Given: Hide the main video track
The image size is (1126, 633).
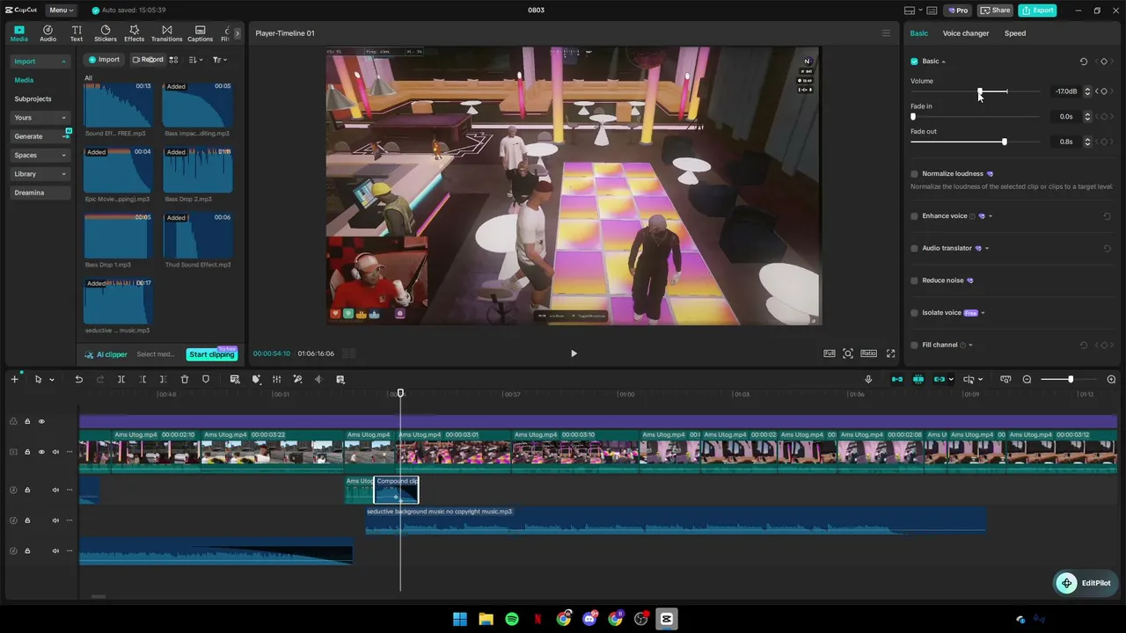Looking at the screenshot, I should pyautogui.click(x=41, y=453).
